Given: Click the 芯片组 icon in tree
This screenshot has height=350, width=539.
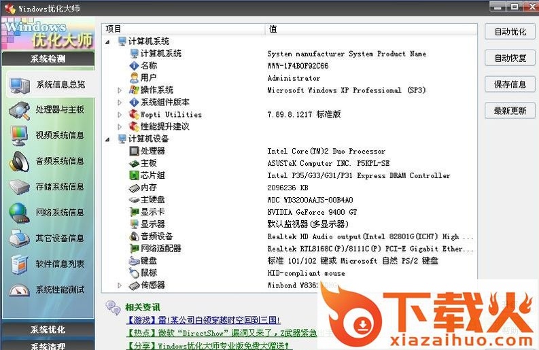Looking at the screenshot, I should (x=134, y=175).
